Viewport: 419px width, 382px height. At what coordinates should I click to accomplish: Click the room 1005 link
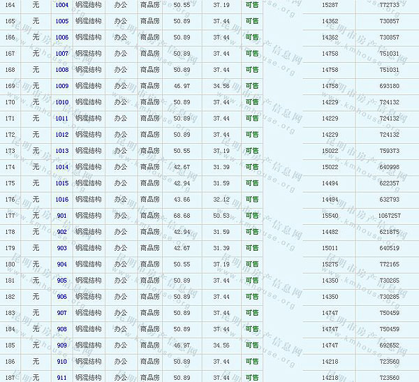[62, 21]
